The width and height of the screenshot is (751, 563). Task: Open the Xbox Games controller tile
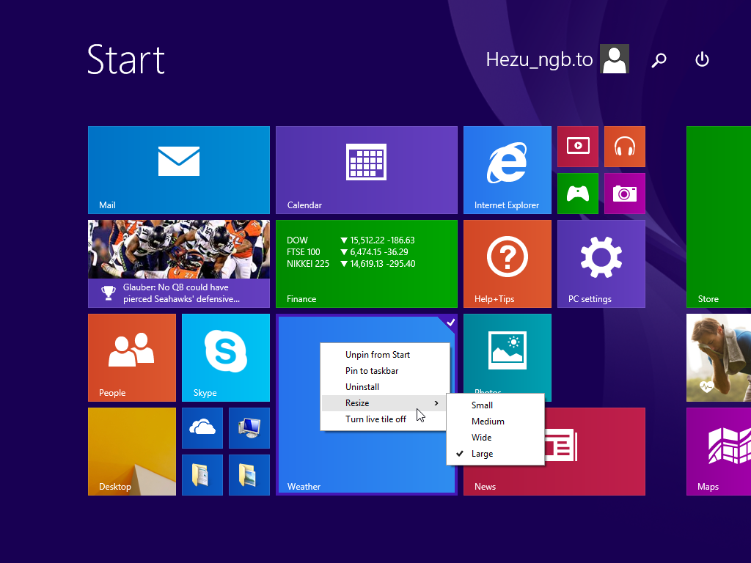coord(577,194)
